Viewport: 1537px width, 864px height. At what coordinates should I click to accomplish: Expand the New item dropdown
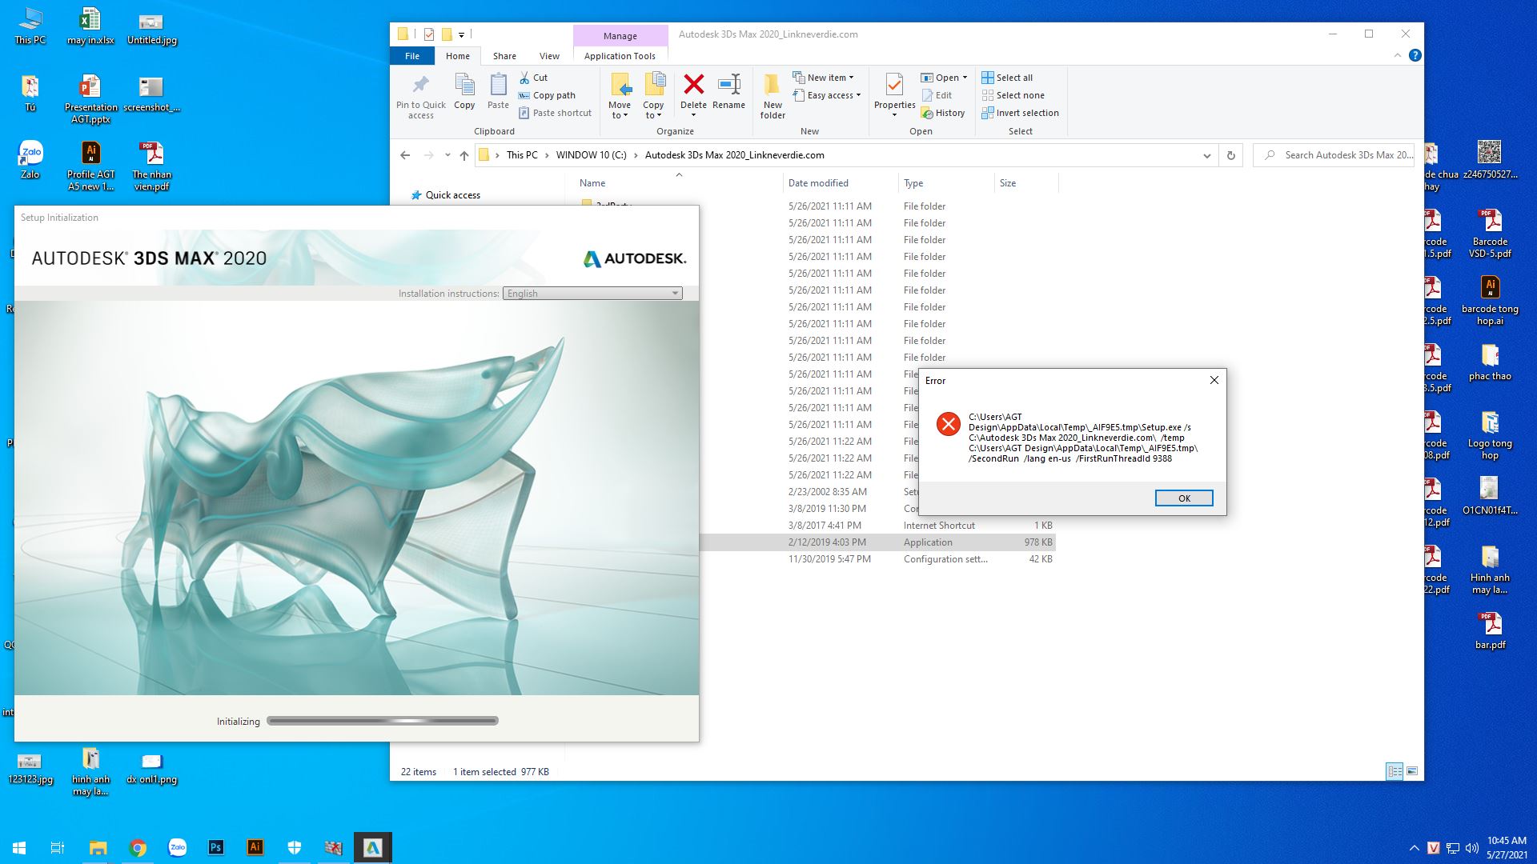(824, 78)
